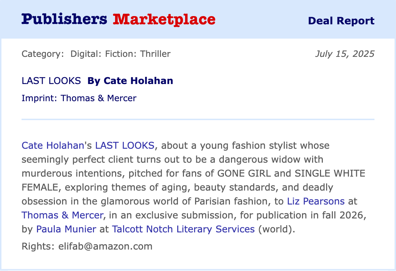Click the (world) territory text
This screenshot has width=396, height=271.
277,229
